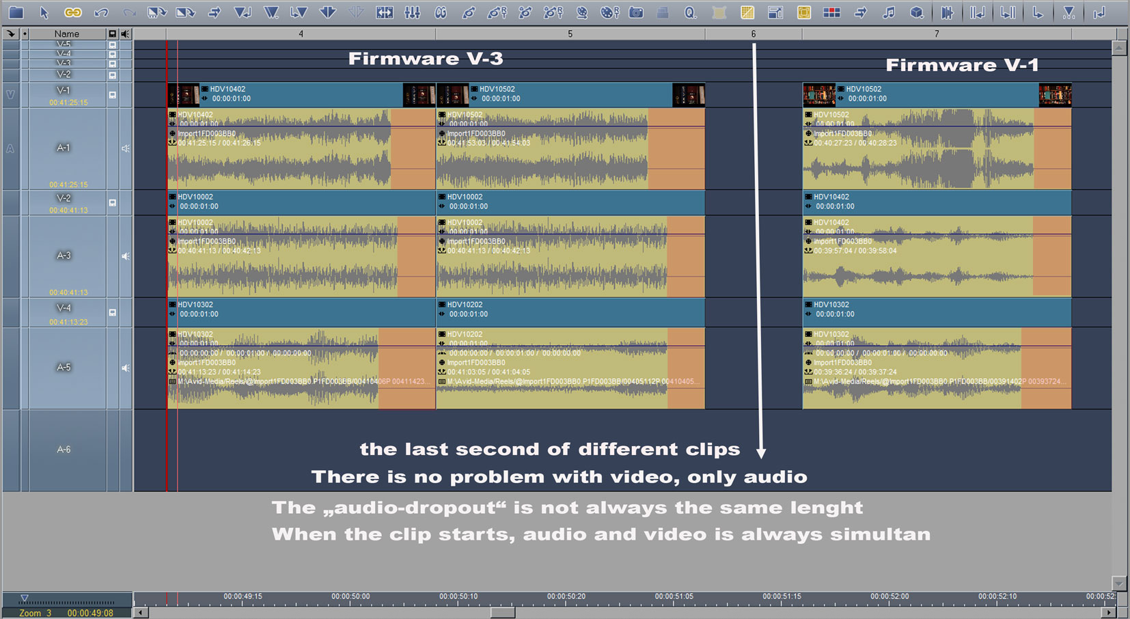Open the timeline zoom triangle control

[25, 598]
